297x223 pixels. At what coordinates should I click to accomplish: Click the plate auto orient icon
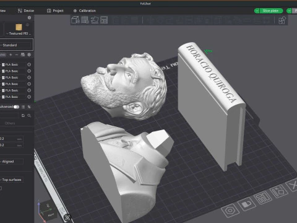[278, 191]
